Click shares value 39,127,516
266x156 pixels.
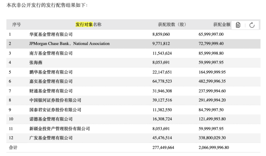click(162, 100)
